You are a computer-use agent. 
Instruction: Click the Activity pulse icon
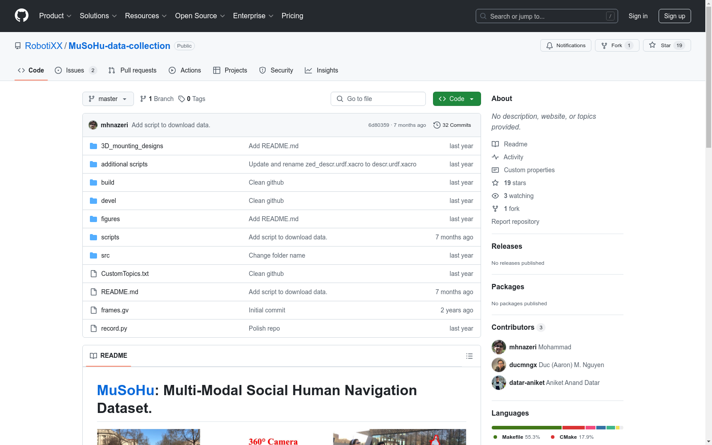click(495, 157)
